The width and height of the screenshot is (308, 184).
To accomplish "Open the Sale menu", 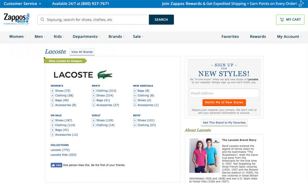I will coord(138,36).
